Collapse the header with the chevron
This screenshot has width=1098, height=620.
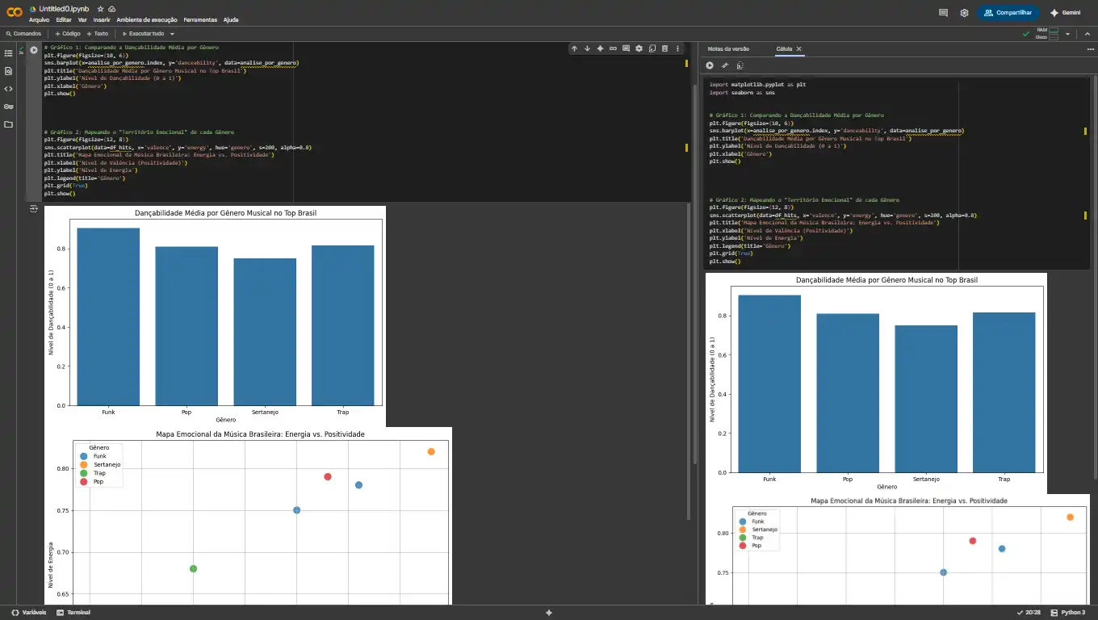coord(1086,34)
